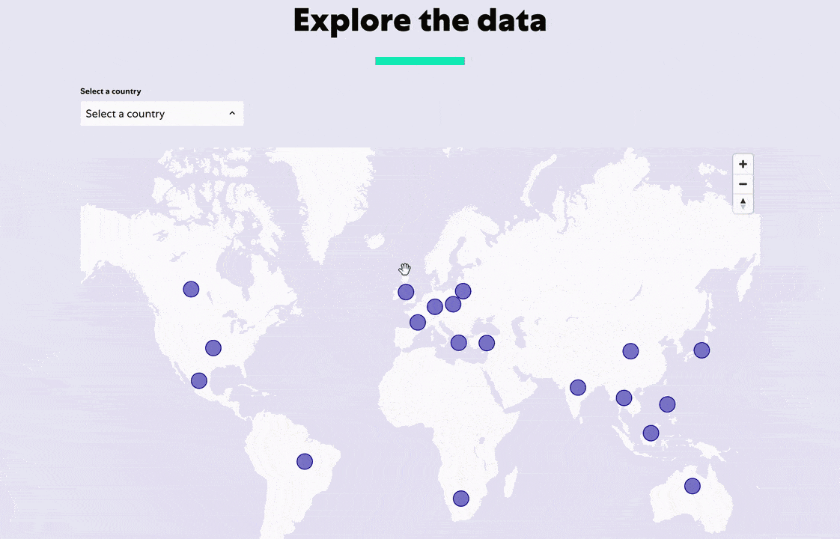Click the marker over Indonesia
The width and height of the screenshot is (840, 539).
(651, 433)
